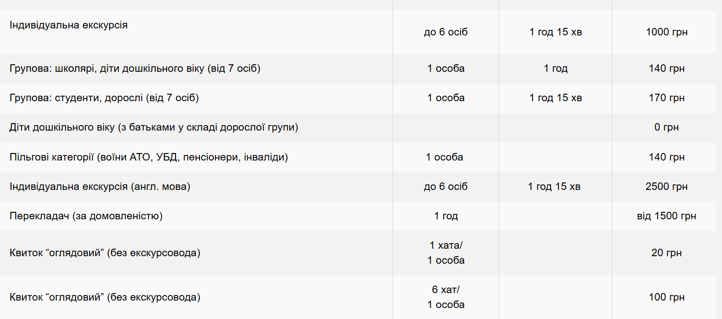Select "Групова: школярі, діти дошкільного віку" row label
Screen dimensions: 722x319
pos(135,69)
